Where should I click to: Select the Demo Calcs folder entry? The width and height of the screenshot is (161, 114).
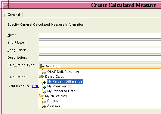coord(54,77)
